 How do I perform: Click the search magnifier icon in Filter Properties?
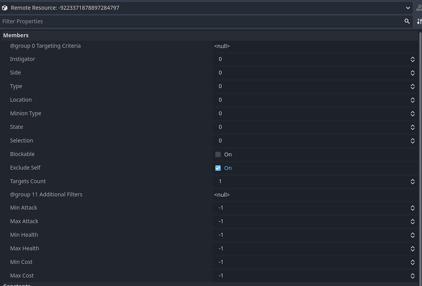(x=407, y=21)
